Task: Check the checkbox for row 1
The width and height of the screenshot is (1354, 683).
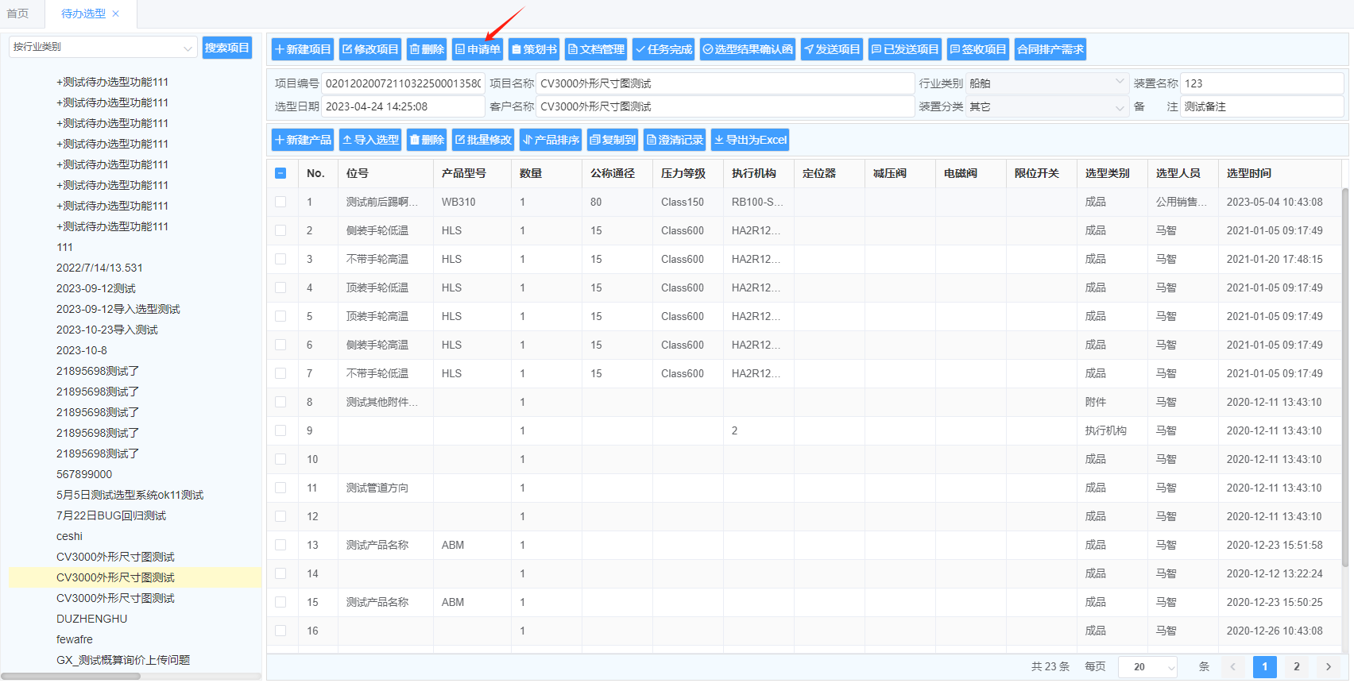Action: (x=280, y=202)
